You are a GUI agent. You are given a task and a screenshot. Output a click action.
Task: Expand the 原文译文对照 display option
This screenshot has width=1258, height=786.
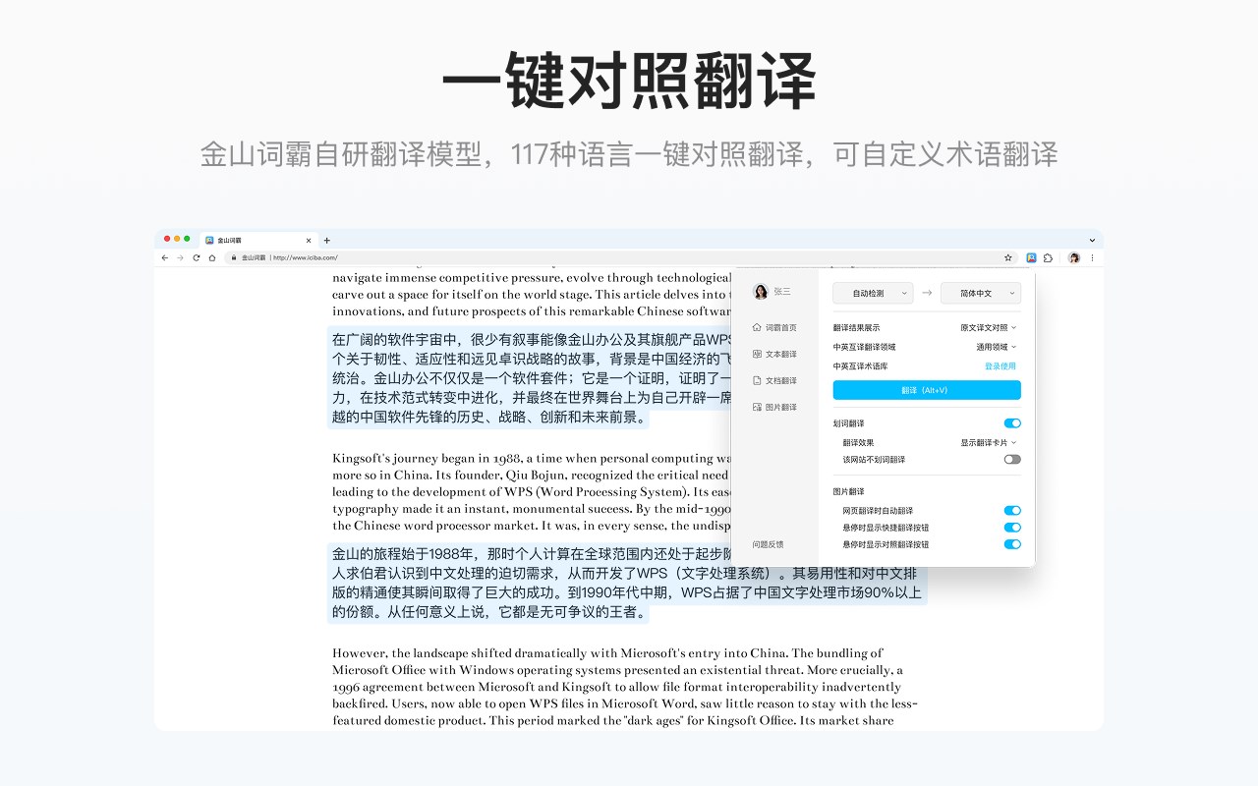click(x=989, y=327)
